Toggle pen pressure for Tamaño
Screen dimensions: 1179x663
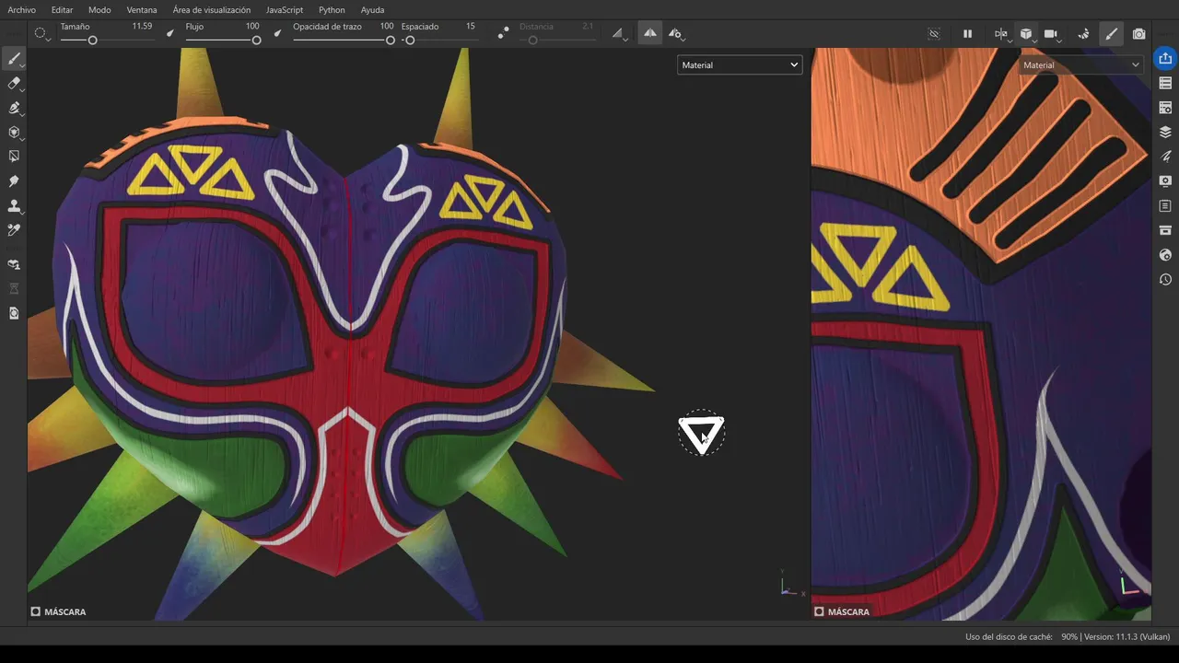tap(169, 33)
